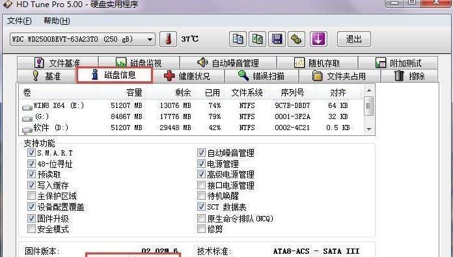Switch to the 随机存取 tab
Screen dimensions: 453x257
point(317,62)
